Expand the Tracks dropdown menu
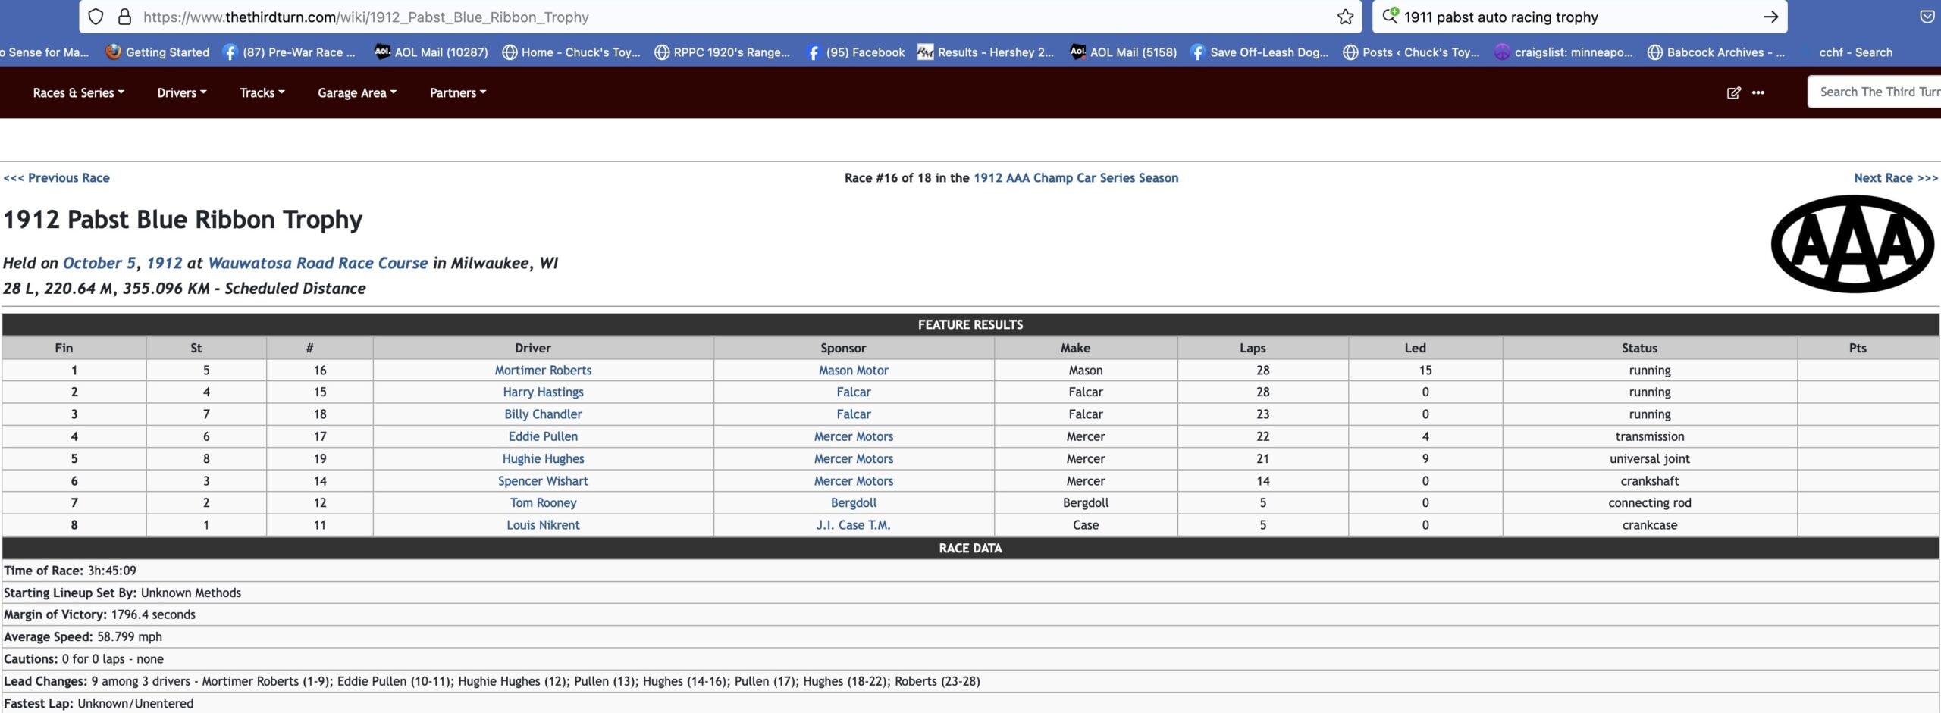The width and height of the screenshot is (1941, 713). [262, 92]
